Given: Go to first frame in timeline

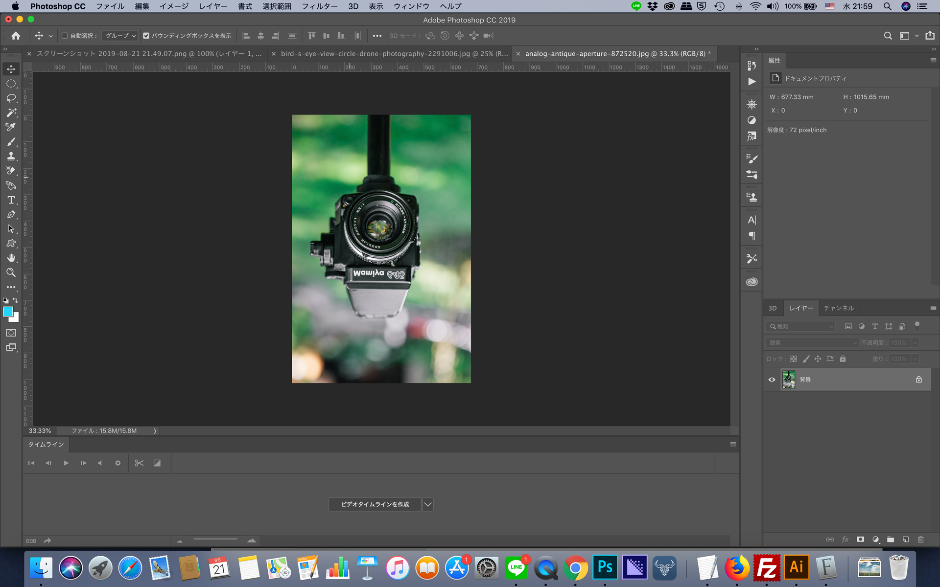Looking at the screenshot, I should [x=31, y=463].
